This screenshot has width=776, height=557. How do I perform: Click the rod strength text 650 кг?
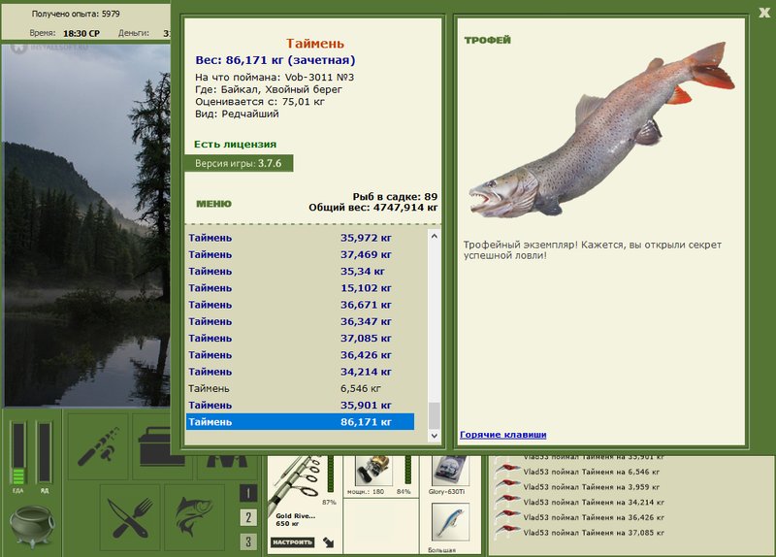[287, 524]
